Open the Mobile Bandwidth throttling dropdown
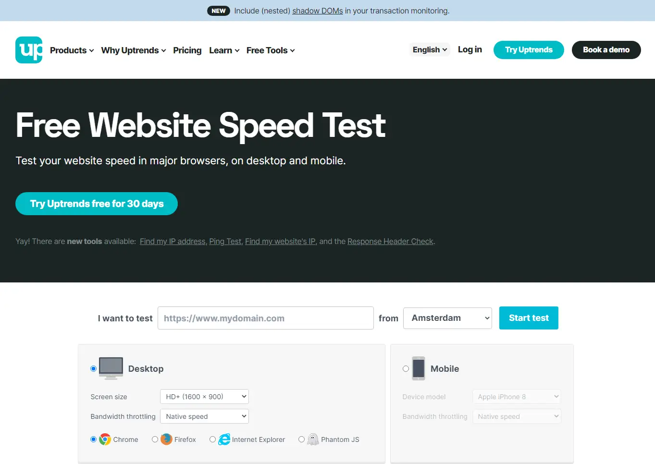The height and width of the screenshot is (464, 655). [517, 416]
